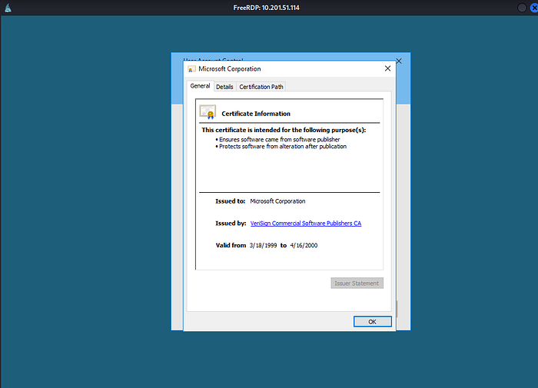Open the Certification Path tab
This screenshot has width=538, height=388.
261,87
